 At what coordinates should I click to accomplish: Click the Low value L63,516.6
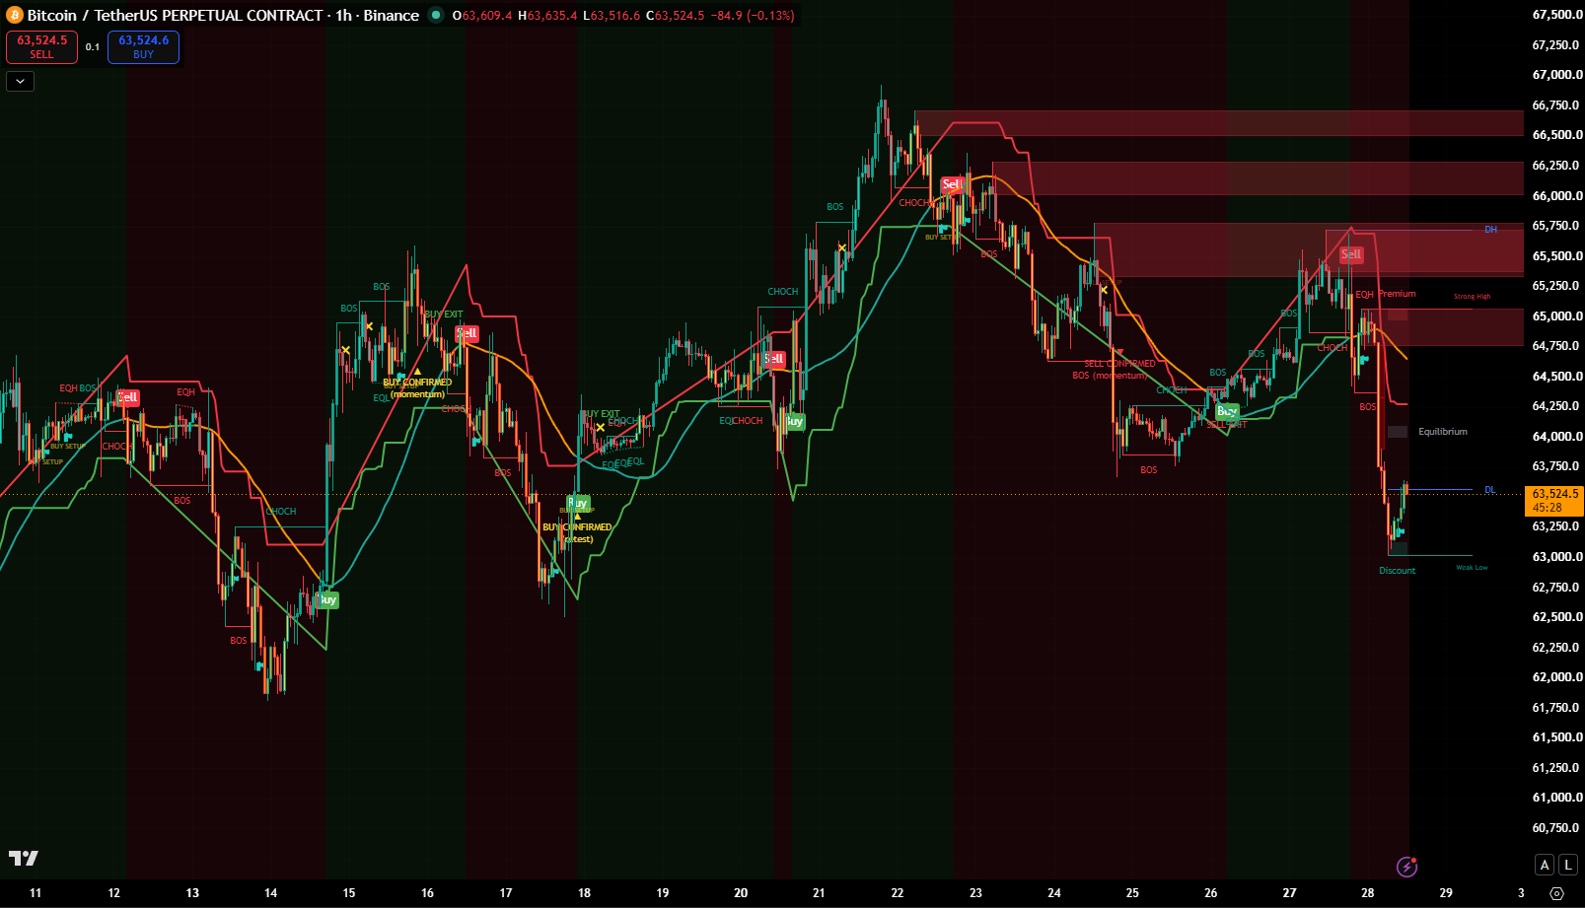612,16
